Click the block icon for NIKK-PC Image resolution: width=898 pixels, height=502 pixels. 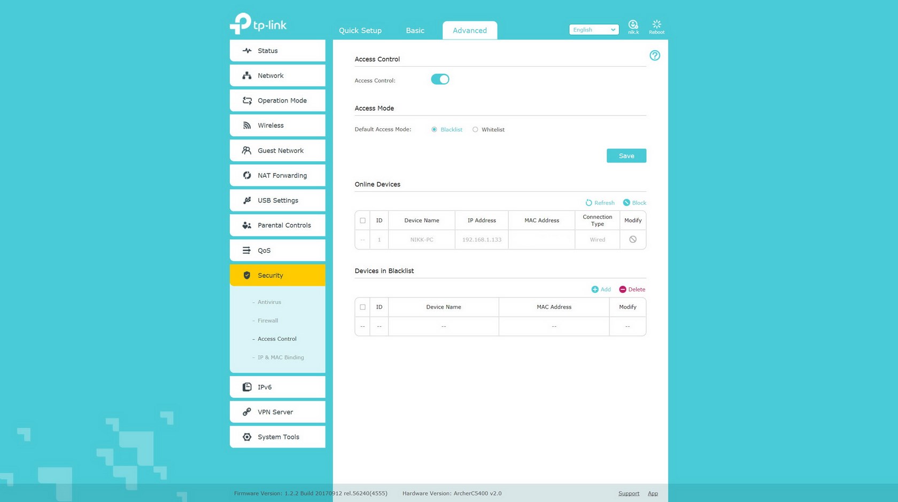pyautogui.click(x=633, y=239)
